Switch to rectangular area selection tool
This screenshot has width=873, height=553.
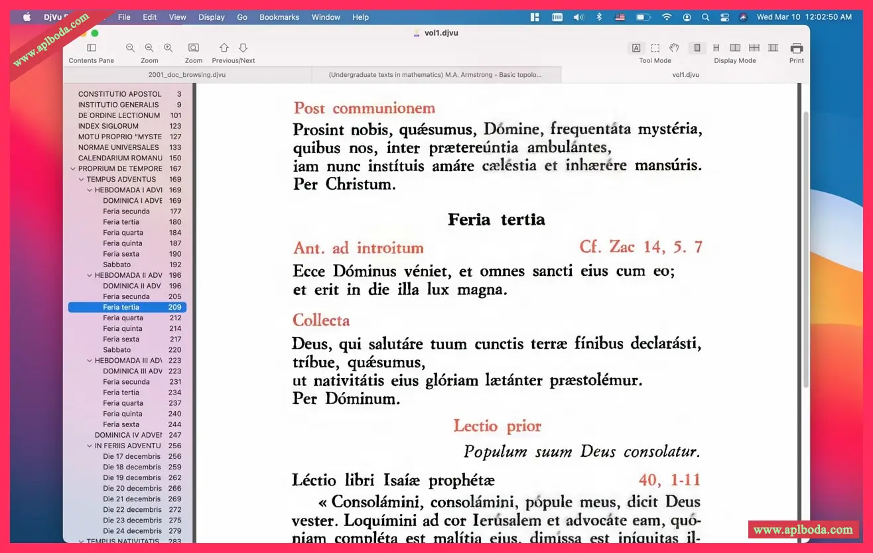coord(655,48)
